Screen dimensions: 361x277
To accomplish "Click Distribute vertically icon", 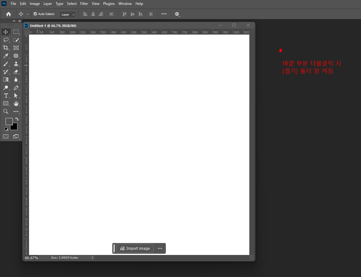I will point(111,14).
